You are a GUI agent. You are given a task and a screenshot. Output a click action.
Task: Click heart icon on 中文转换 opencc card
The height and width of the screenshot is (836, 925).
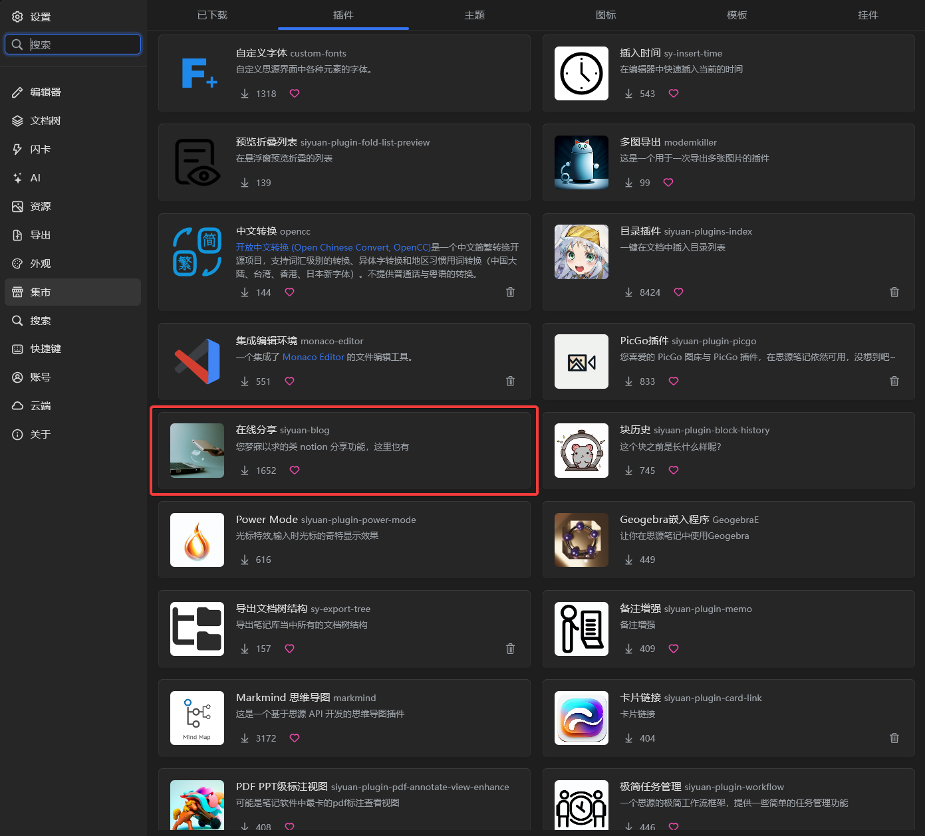289,292
